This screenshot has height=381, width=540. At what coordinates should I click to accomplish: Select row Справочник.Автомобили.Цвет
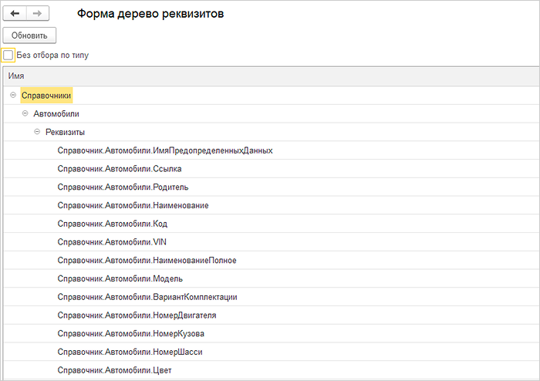click(x=271, y=370)
